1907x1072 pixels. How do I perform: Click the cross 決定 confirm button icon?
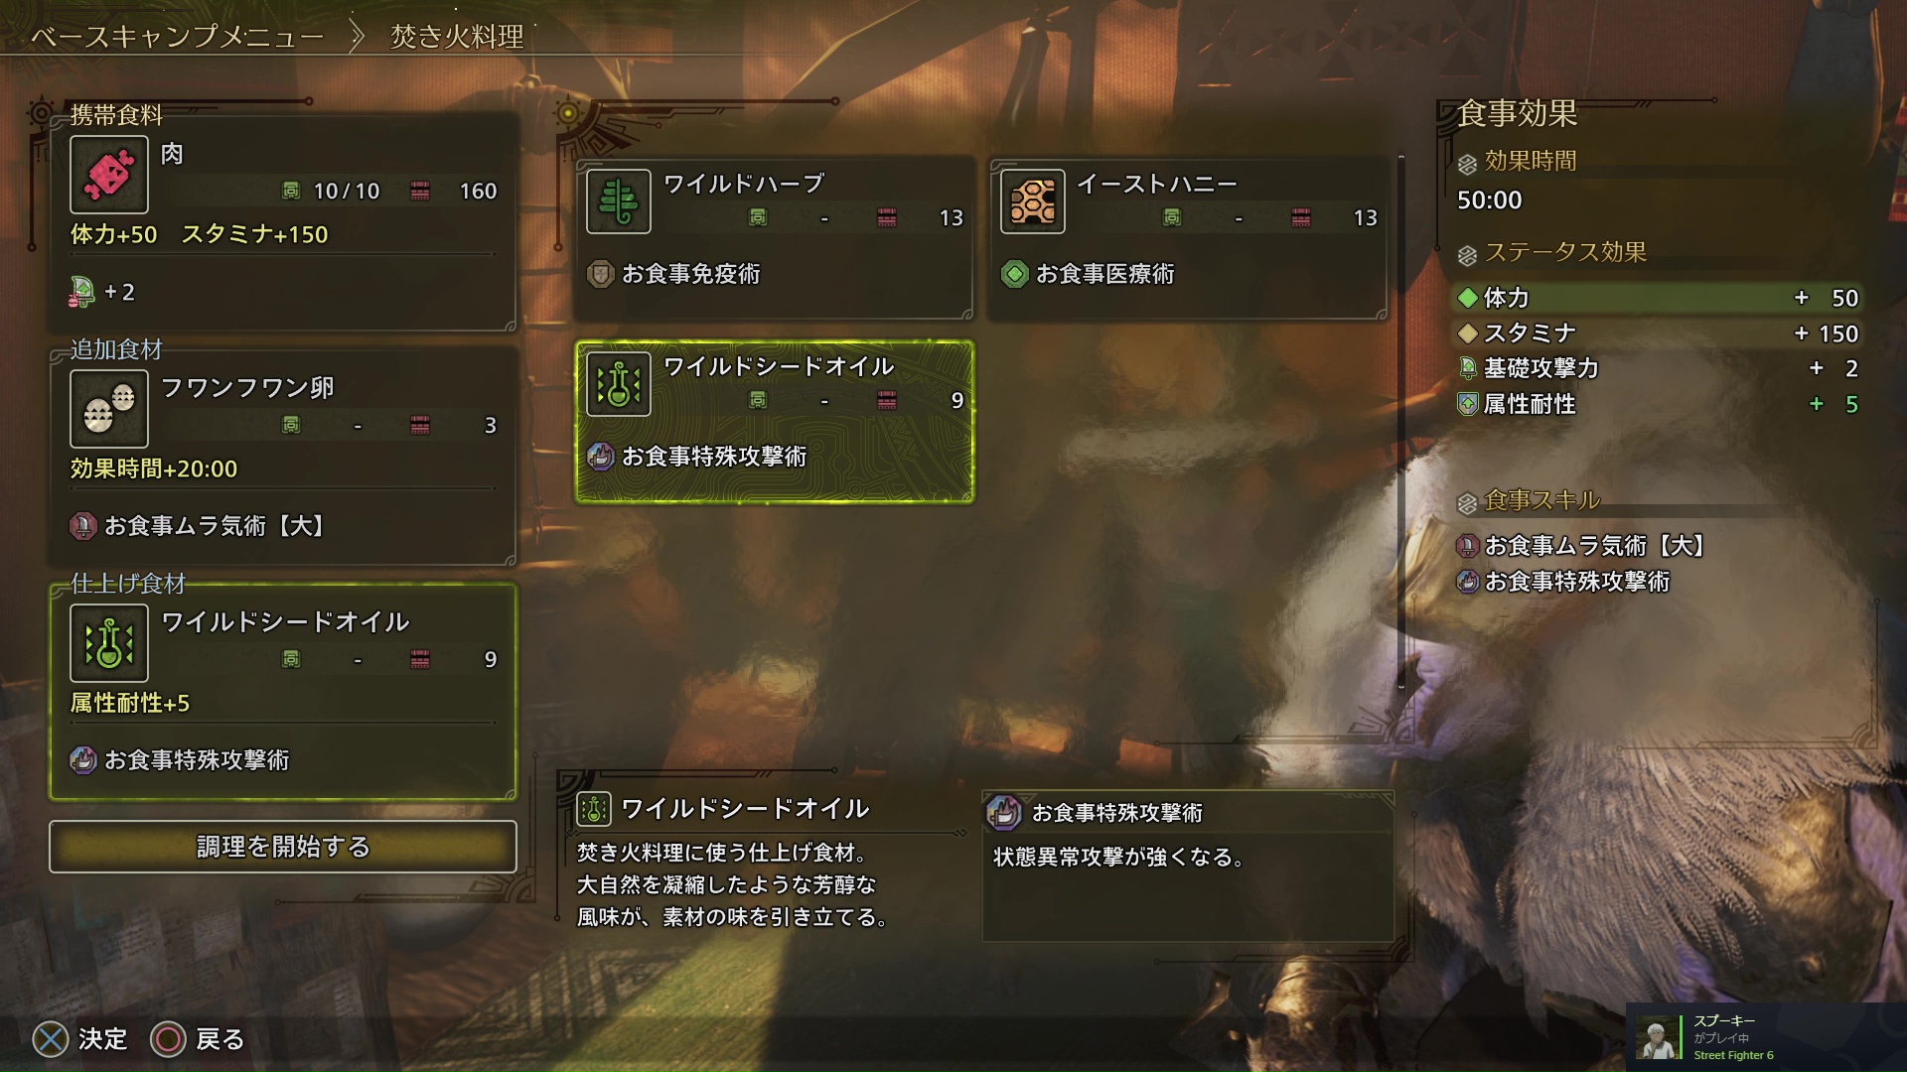pyautogui.click(x=51, y=1039)
